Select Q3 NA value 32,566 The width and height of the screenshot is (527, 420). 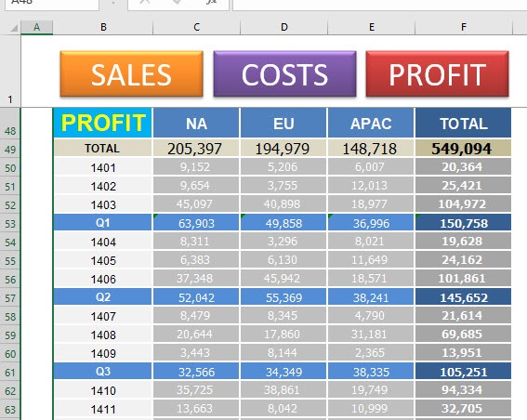click(196, 372)
